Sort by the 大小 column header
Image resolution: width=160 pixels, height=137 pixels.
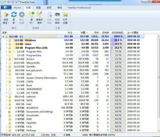[x=70, y=33]
